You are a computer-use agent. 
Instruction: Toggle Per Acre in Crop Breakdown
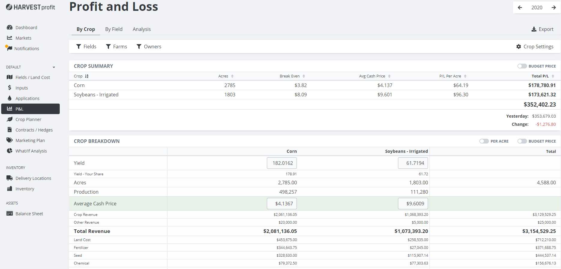pyautogui.click(x=484, y=141)
